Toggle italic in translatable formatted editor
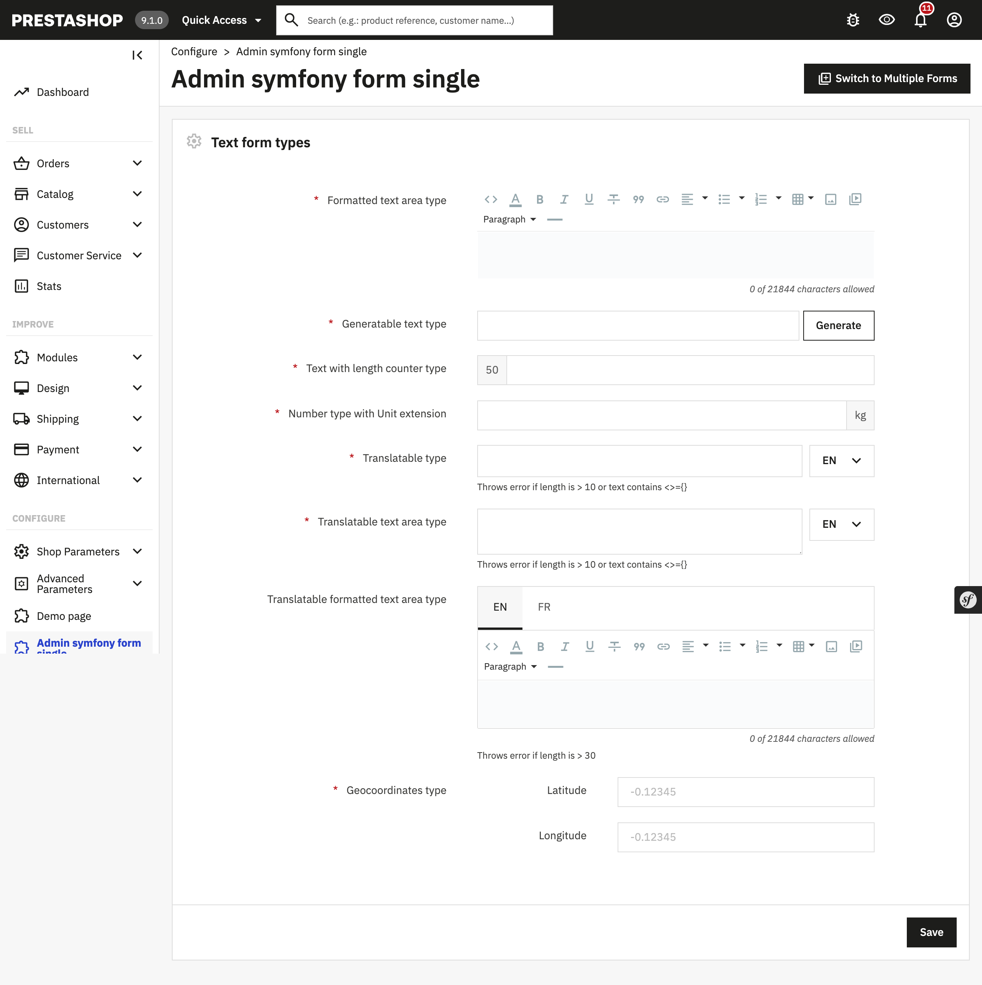 click(x=565, y=646)
